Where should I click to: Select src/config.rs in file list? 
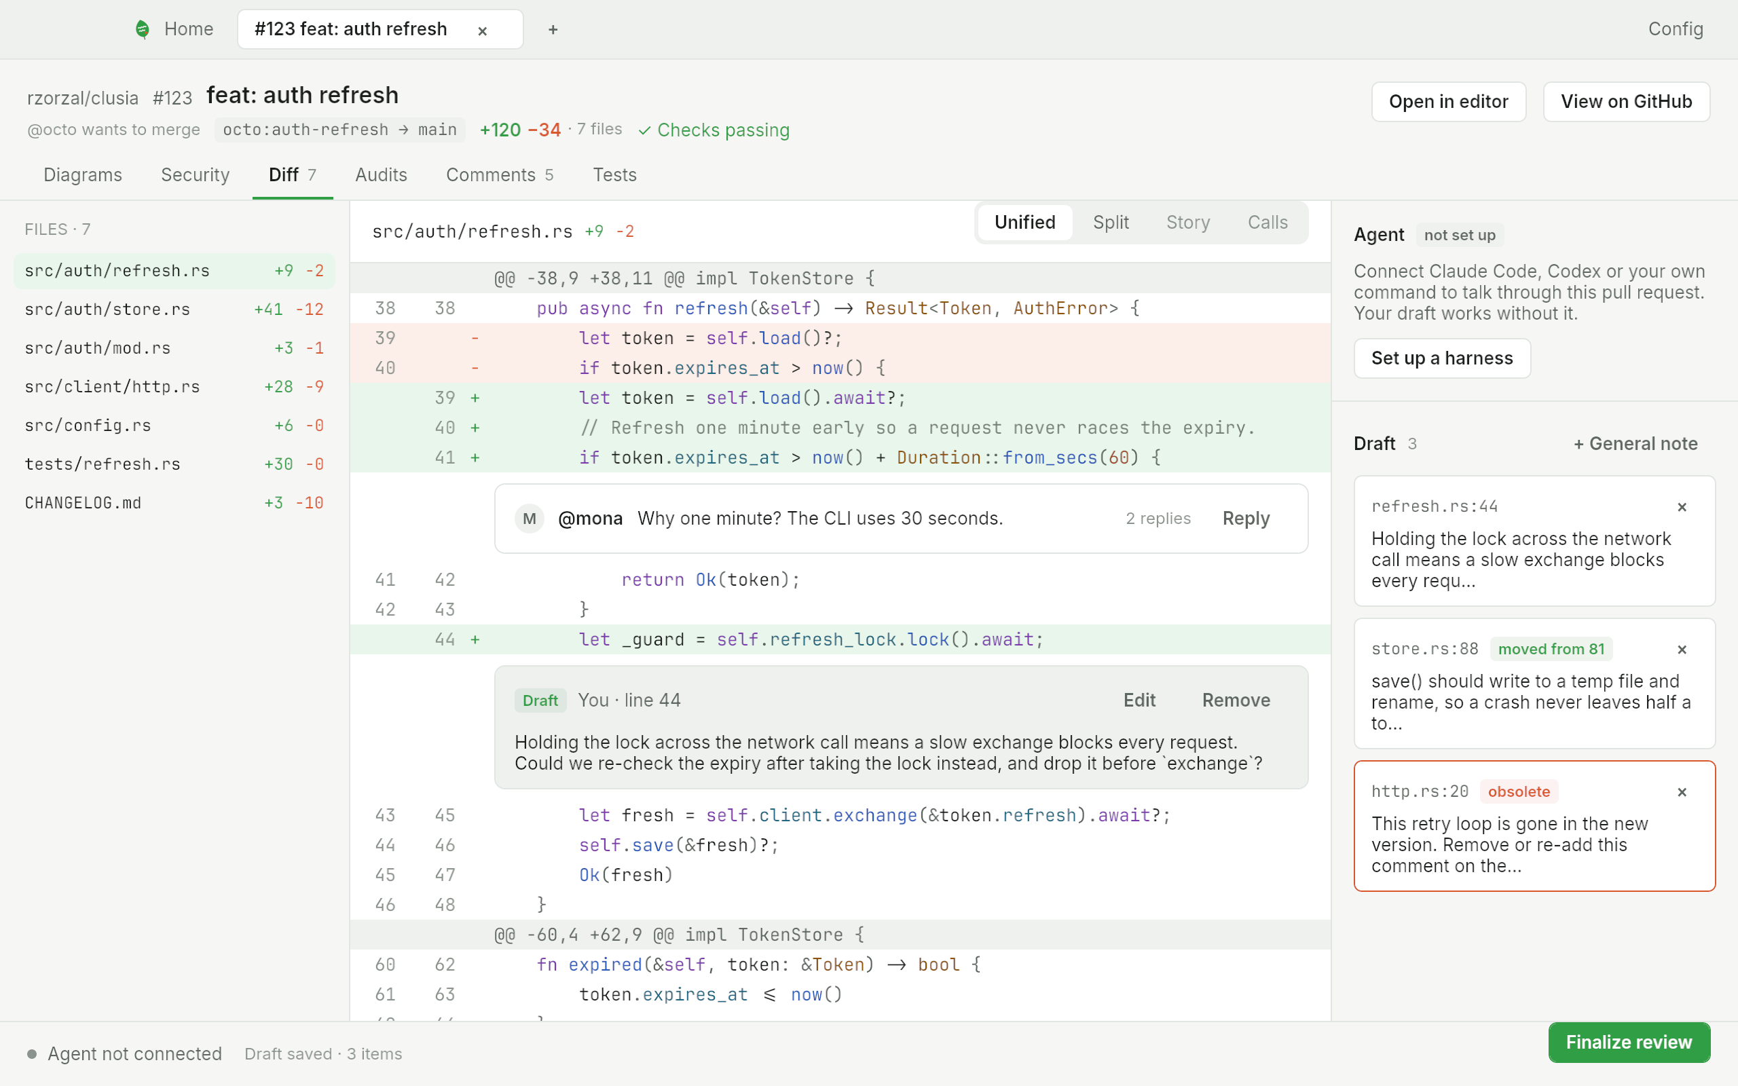point(174,426)
